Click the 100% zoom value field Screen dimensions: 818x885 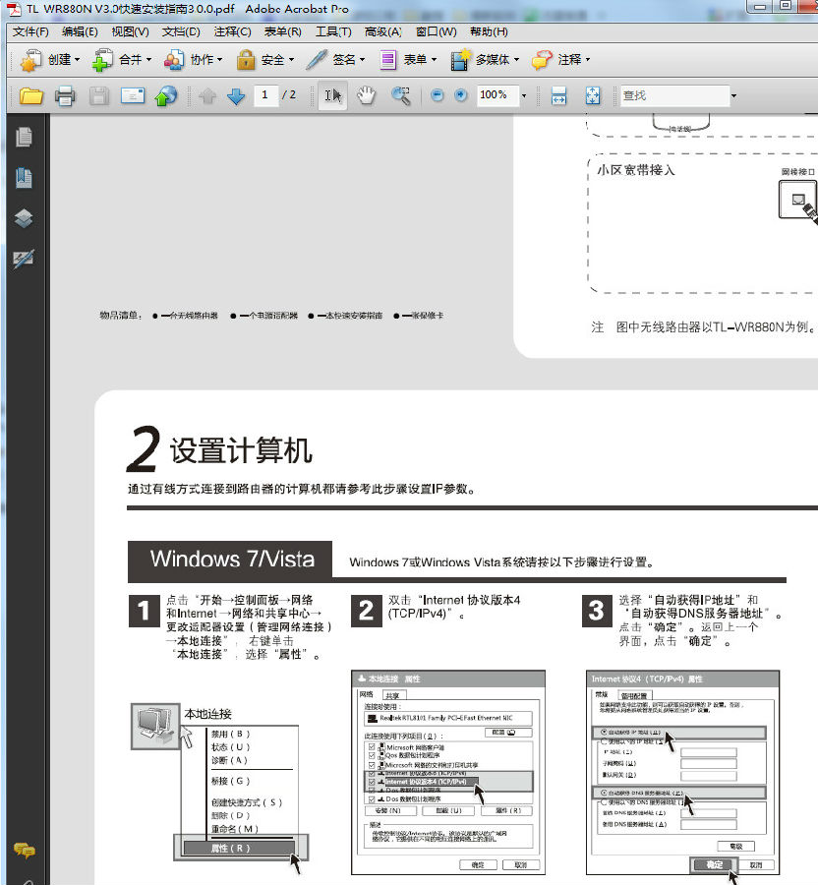497,94
